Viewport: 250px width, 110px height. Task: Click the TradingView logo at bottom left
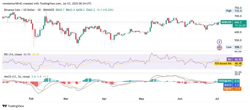[x=13, y=106]
